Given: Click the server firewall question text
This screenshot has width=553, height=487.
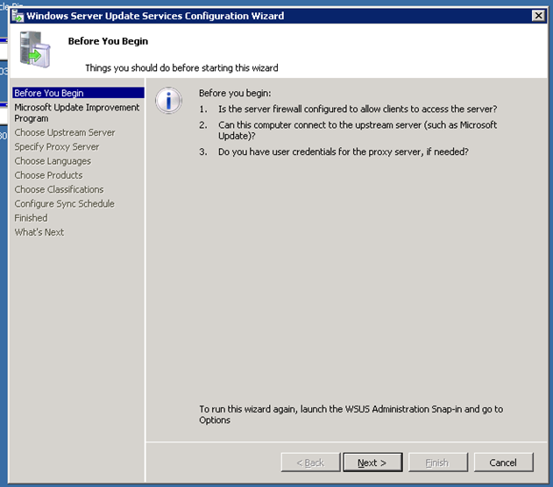Looking at the screenshot, I should point(357,109).
